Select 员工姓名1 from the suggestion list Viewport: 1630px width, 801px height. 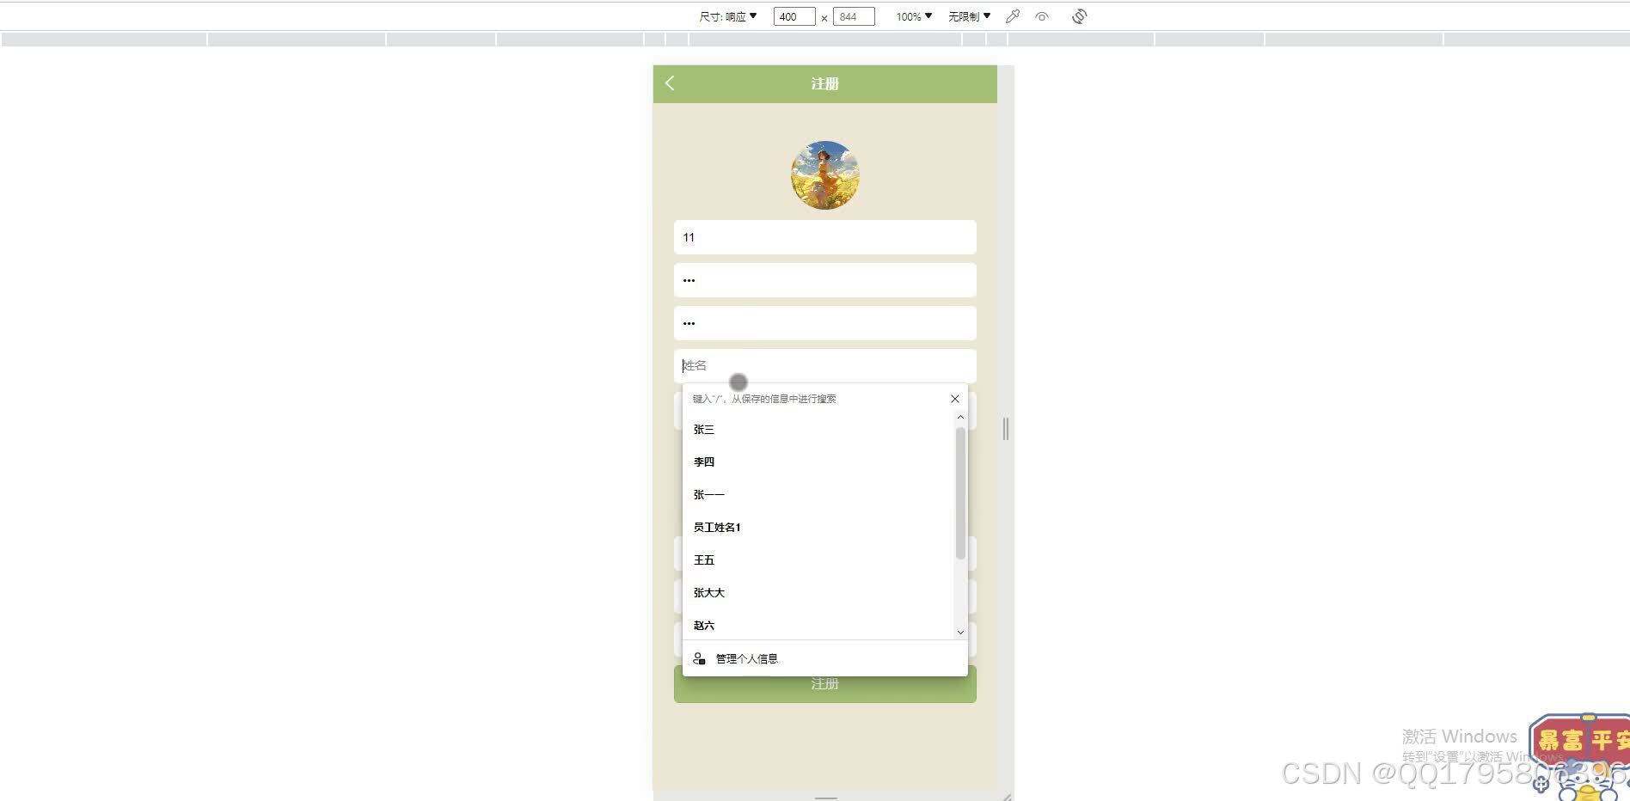718,527
